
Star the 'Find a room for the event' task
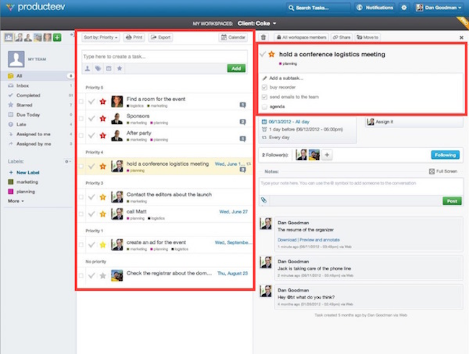tap(102, 101)
